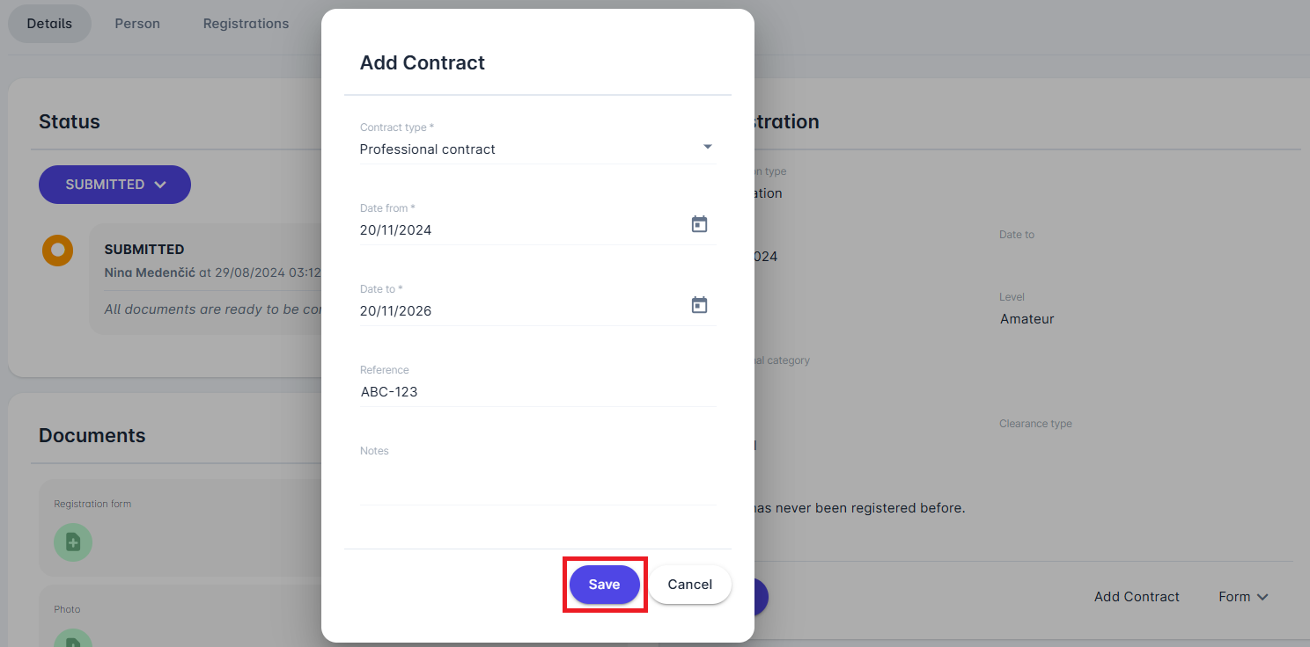The height and width of the screenshot is (647, 1310).
Task: Select the Professional contract value text
Action: click(428, 149)
